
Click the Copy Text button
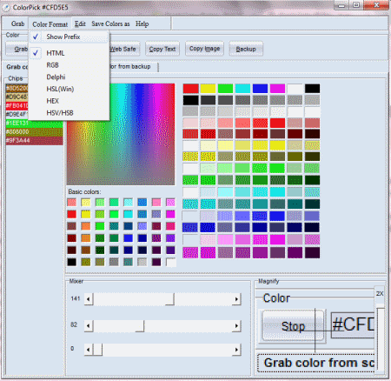tap(162, 49)
